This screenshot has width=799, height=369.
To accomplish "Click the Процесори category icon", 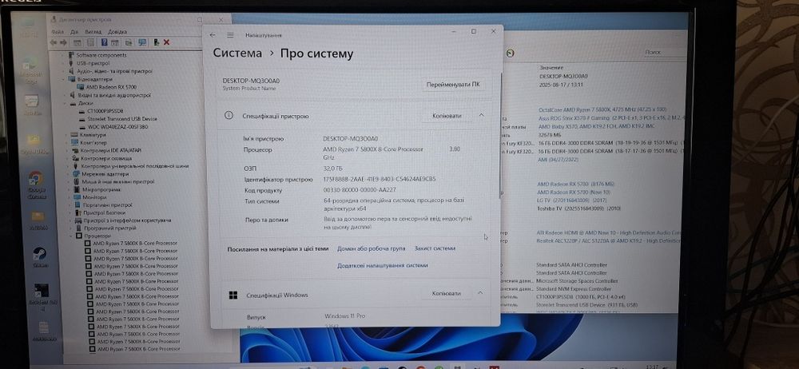I will [79, 236].
